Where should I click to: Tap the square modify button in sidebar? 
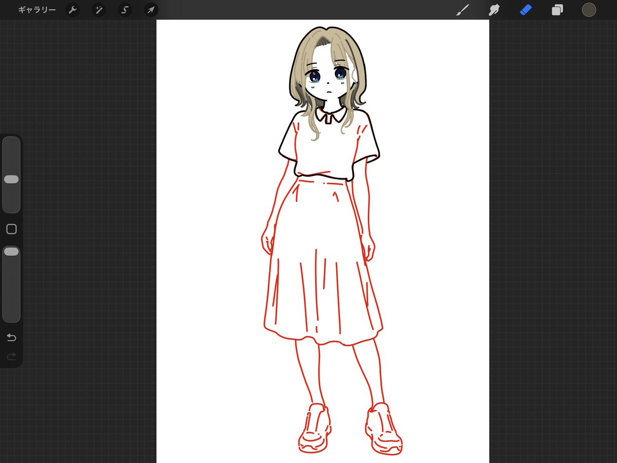(11, 229)
